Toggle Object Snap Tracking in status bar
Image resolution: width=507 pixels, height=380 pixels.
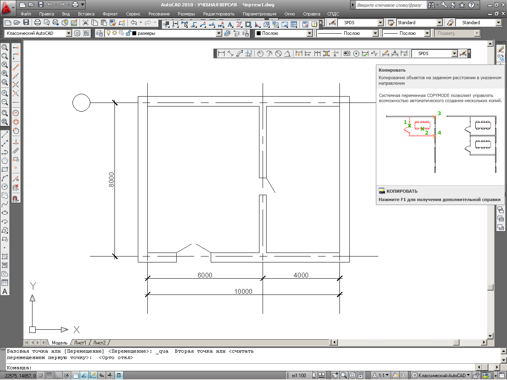tap(84, 375)
